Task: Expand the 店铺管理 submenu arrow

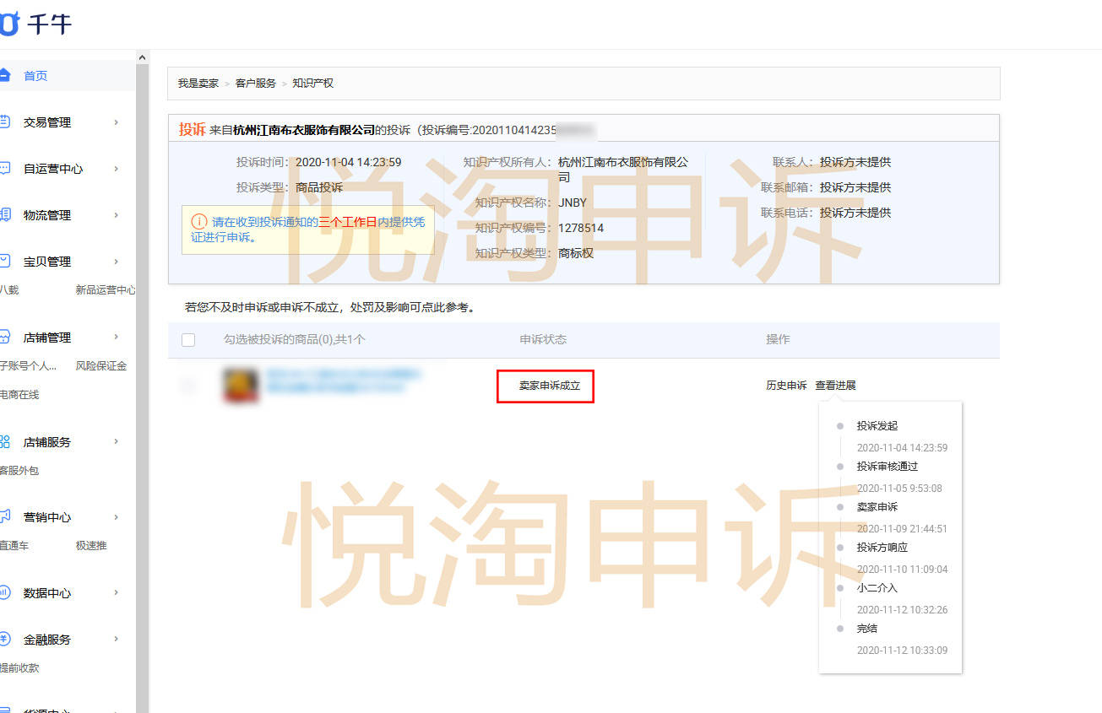Action: point(116,338)
